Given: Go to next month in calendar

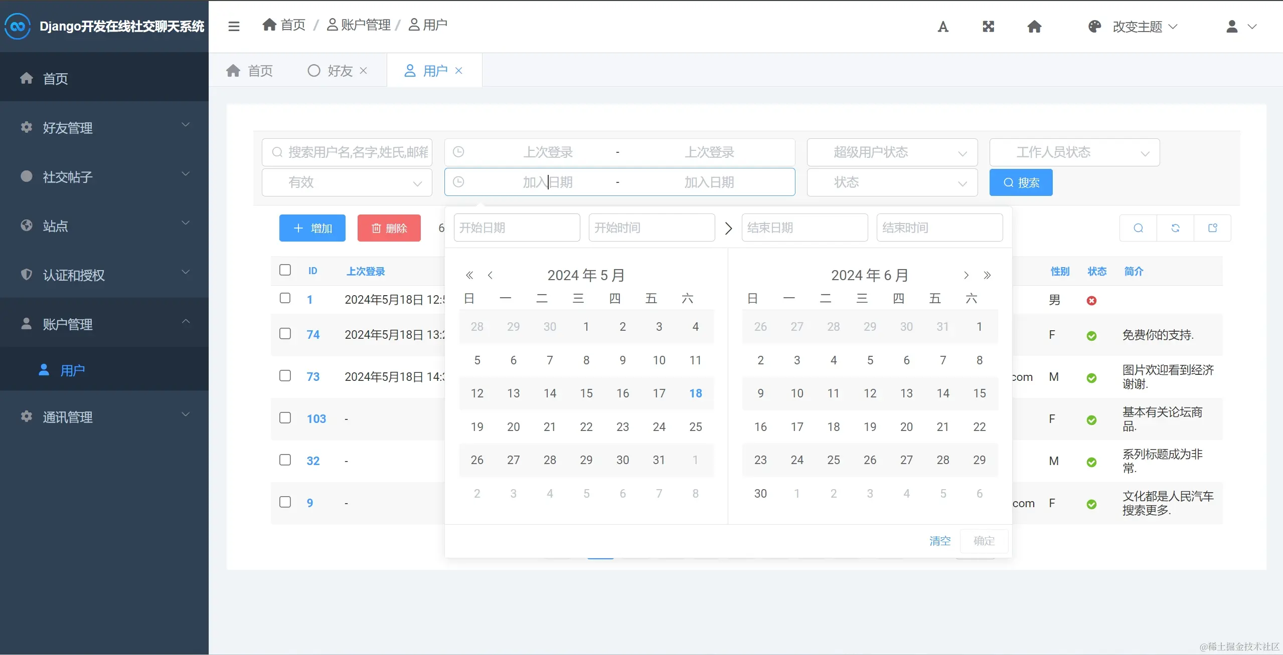Looking at the screenshot, I should pos(966,275).
